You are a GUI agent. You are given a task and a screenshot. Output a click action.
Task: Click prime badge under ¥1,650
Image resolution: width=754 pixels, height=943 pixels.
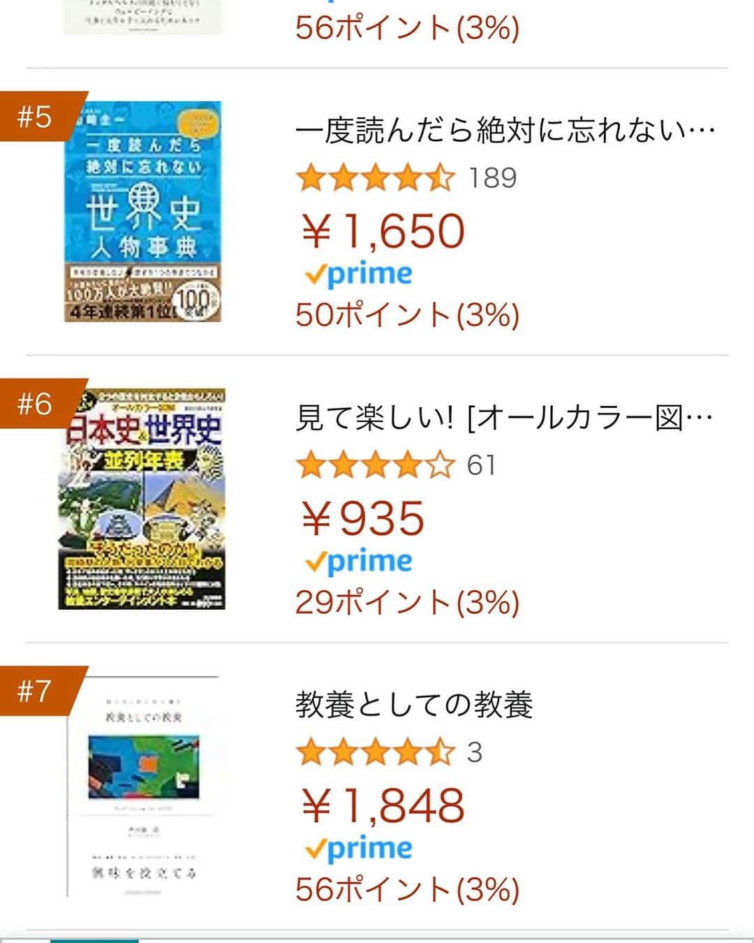[359, 274]
